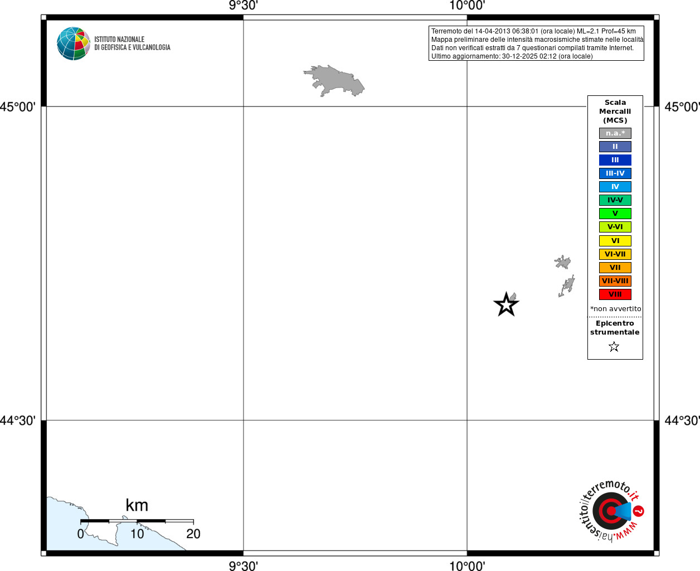Click the top 9°30' longitude label
This screenshot has width=700, height=571.
pyautogui.click(x=244, y=6)
